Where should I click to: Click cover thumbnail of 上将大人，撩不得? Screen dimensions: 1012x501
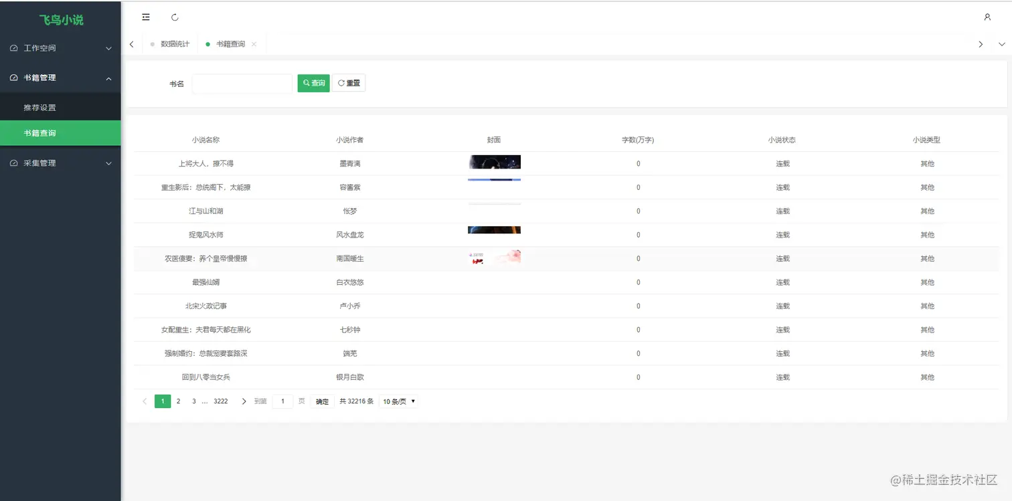coord(494,162)
